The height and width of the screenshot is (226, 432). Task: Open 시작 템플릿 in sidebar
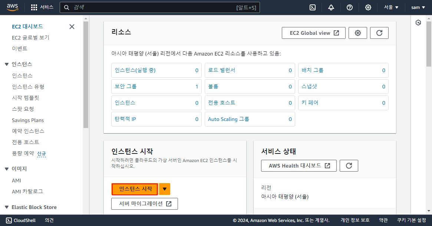(x=26, y=98)
